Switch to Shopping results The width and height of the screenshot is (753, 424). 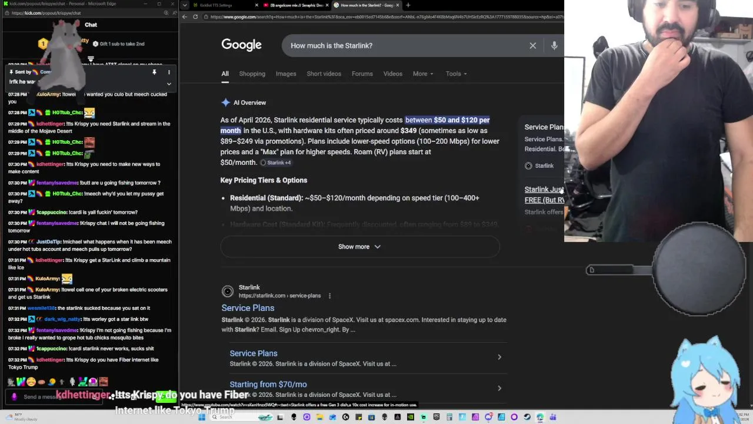point(252,74)
